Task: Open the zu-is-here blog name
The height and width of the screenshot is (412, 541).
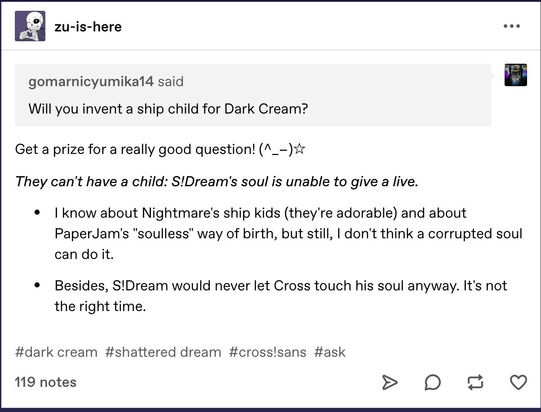Action: tap(88, 27)
